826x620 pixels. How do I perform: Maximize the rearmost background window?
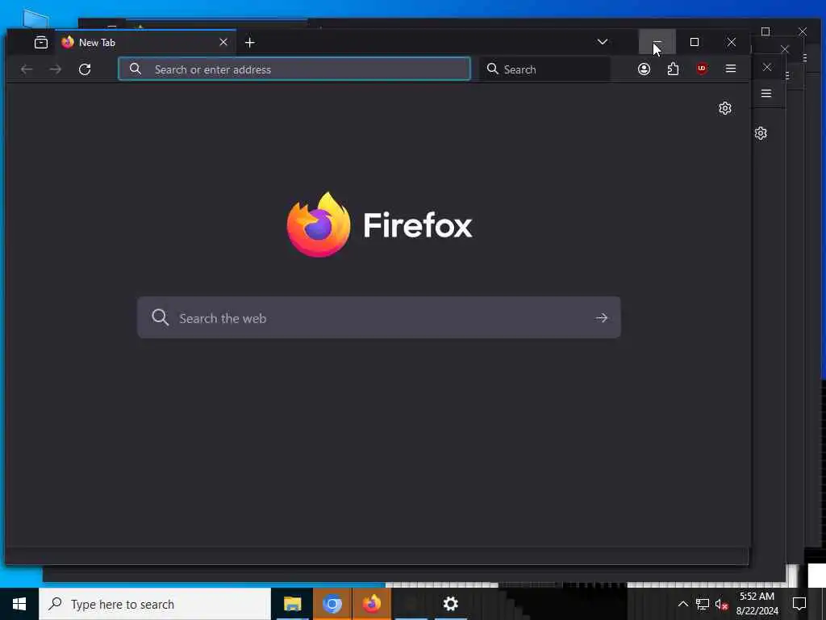click(x=766, y=31)
